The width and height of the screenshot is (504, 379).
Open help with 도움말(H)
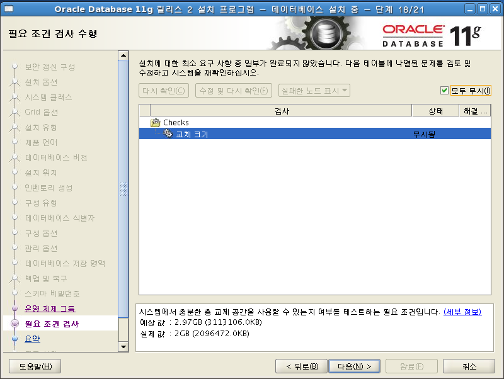[x=35, y=366]
